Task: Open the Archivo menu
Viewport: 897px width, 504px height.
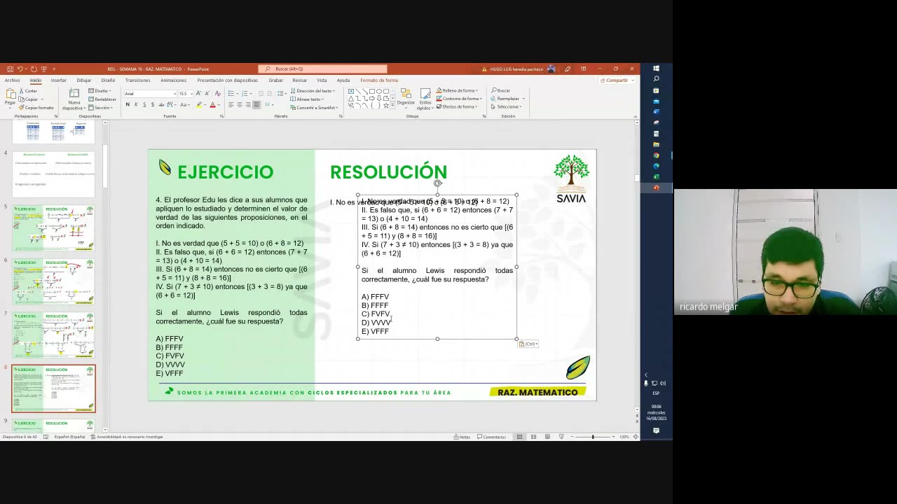Action: (12, 80)
